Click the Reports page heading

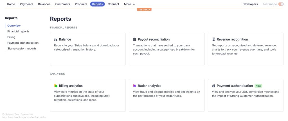60,19
